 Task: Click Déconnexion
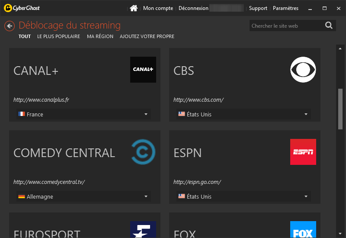[x=193, y=8]
